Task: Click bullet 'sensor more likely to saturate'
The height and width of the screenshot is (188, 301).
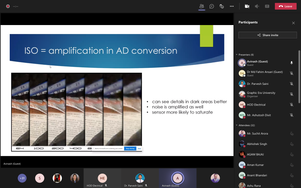Action: pyautogui.click(x=182, y=112)
